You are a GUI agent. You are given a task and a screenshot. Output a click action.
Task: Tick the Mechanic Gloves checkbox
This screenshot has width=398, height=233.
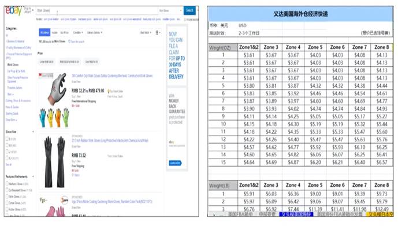7,183
